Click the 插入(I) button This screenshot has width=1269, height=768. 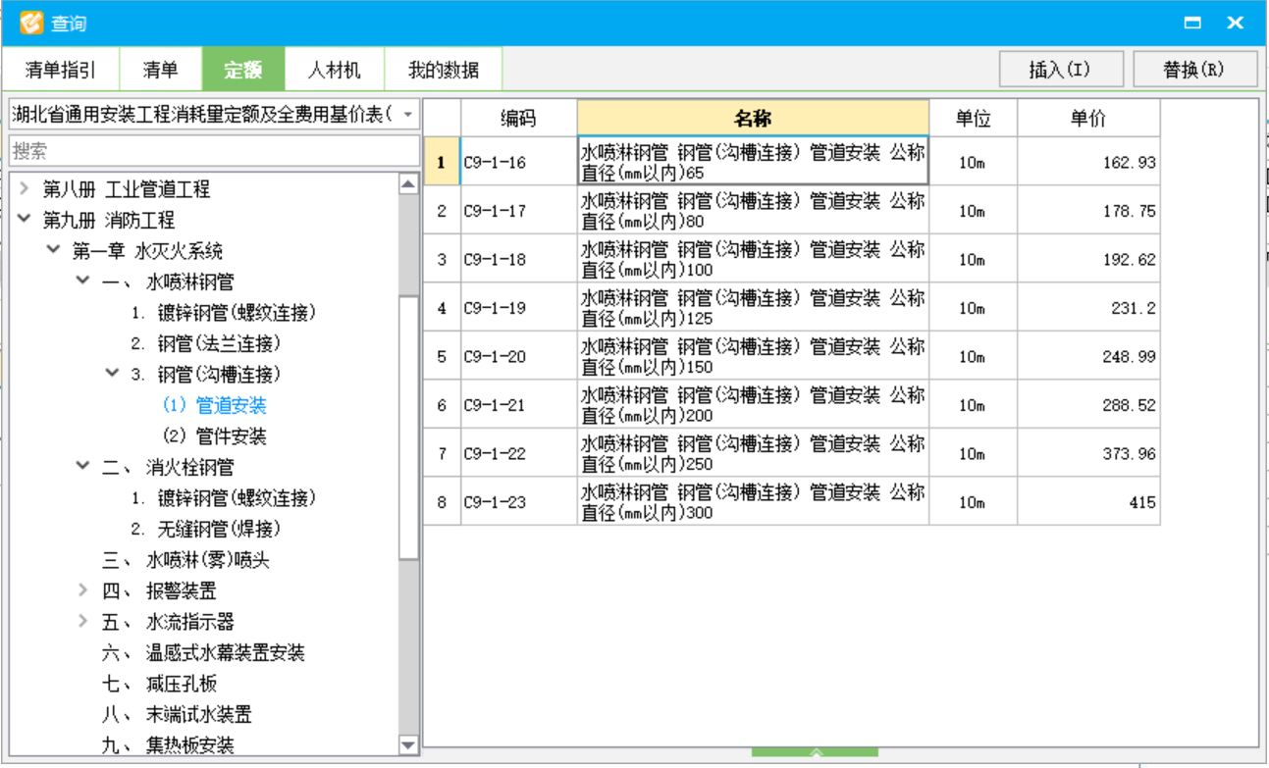point(1060,70)
